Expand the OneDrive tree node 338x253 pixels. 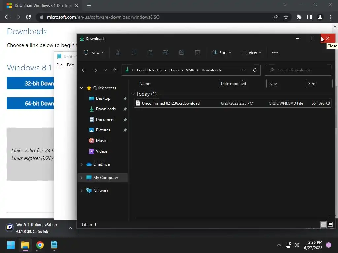(x=82, y=164)
